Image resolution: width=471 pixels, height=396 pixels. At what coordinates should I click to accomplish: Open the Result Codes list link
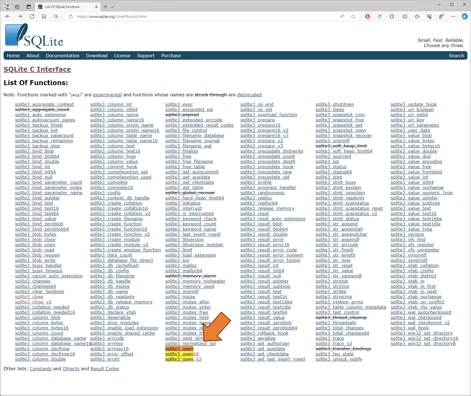click(105, 369)
